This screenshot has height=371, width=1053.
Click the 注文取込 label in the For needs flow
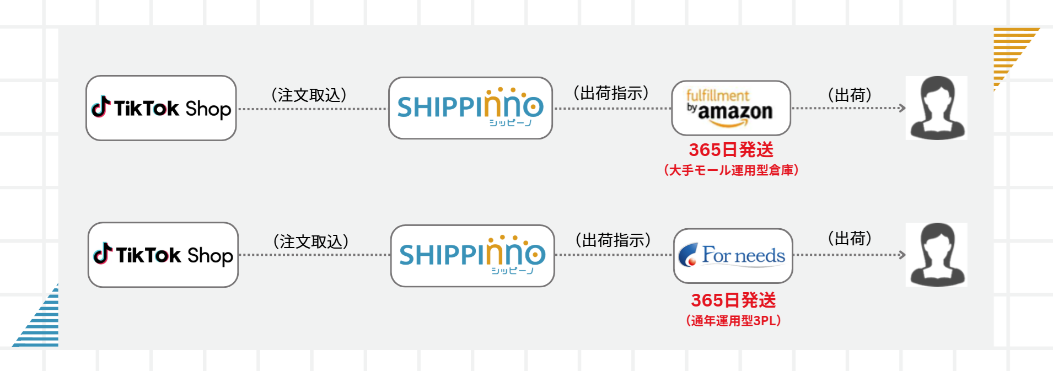[x=311, y=241]
